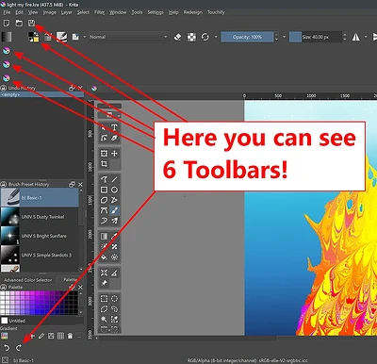Select the Enclose and Fill tool

tap(114, 257)
